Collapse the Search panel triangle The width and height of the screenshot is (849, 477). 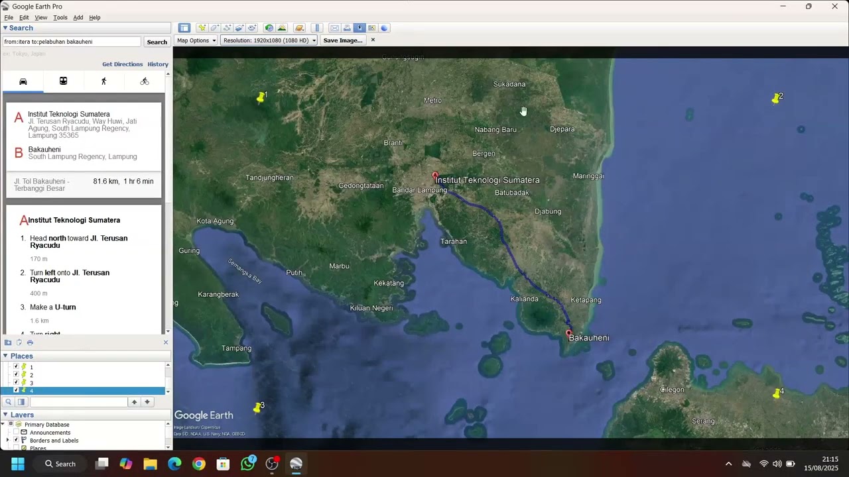point(5,28)
